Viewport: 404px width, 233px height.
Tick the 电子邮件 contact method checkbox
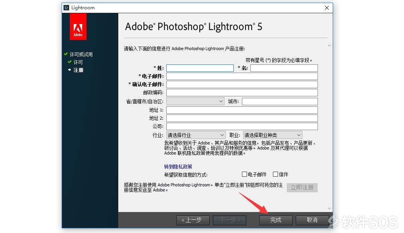(x=244, y=174)
